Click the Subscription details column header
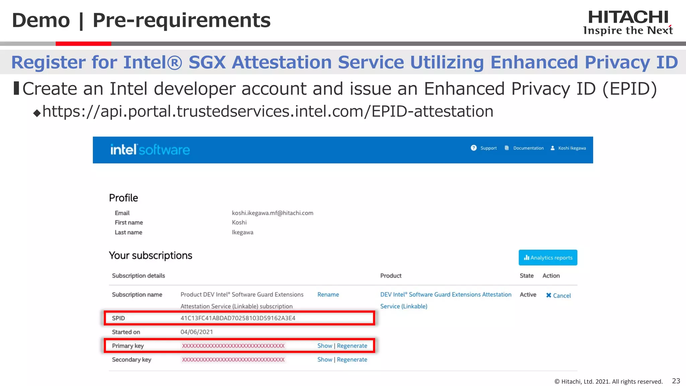 point(138,276)
